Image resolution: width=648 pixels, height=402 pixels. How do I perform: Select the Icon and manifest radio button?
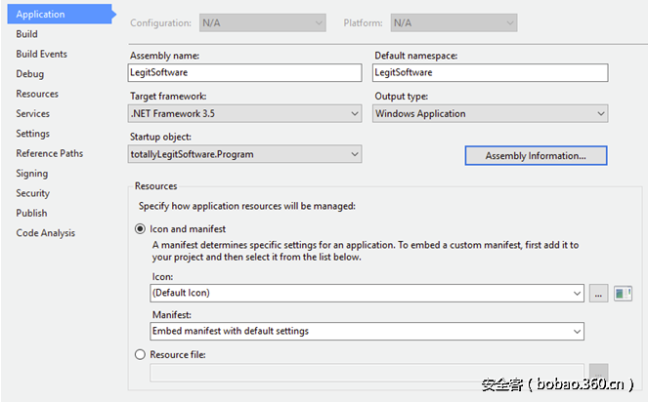[141, 228]
